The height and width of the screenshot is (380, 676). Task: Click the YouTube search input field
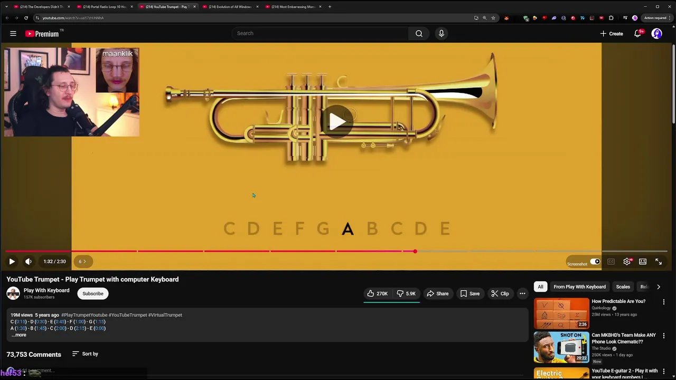click(320, 34)
